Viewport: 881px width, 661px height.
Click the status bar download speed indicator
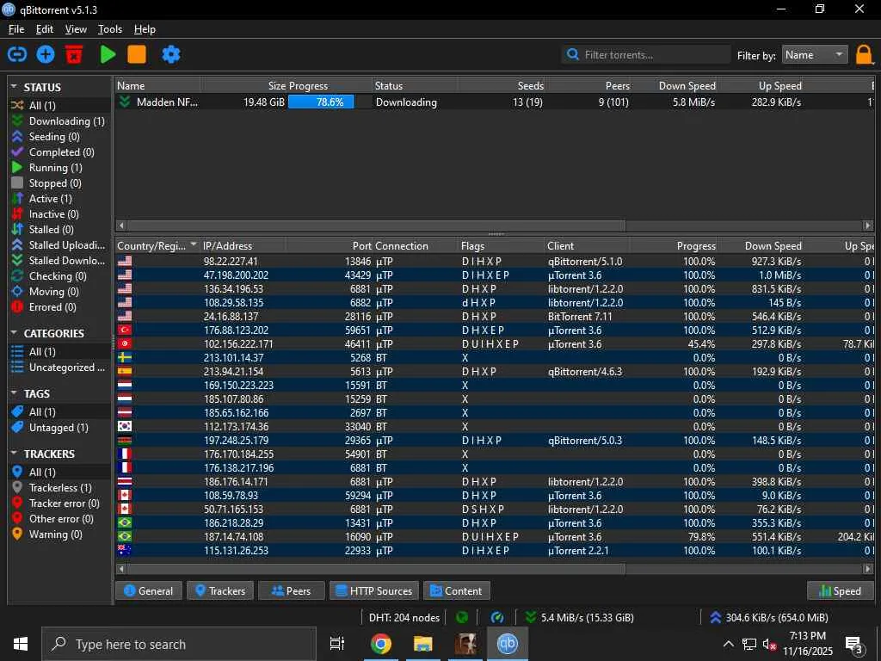(579, 618)
